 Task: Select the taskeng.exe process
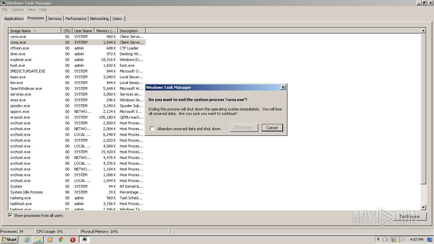tap(77, 198)
